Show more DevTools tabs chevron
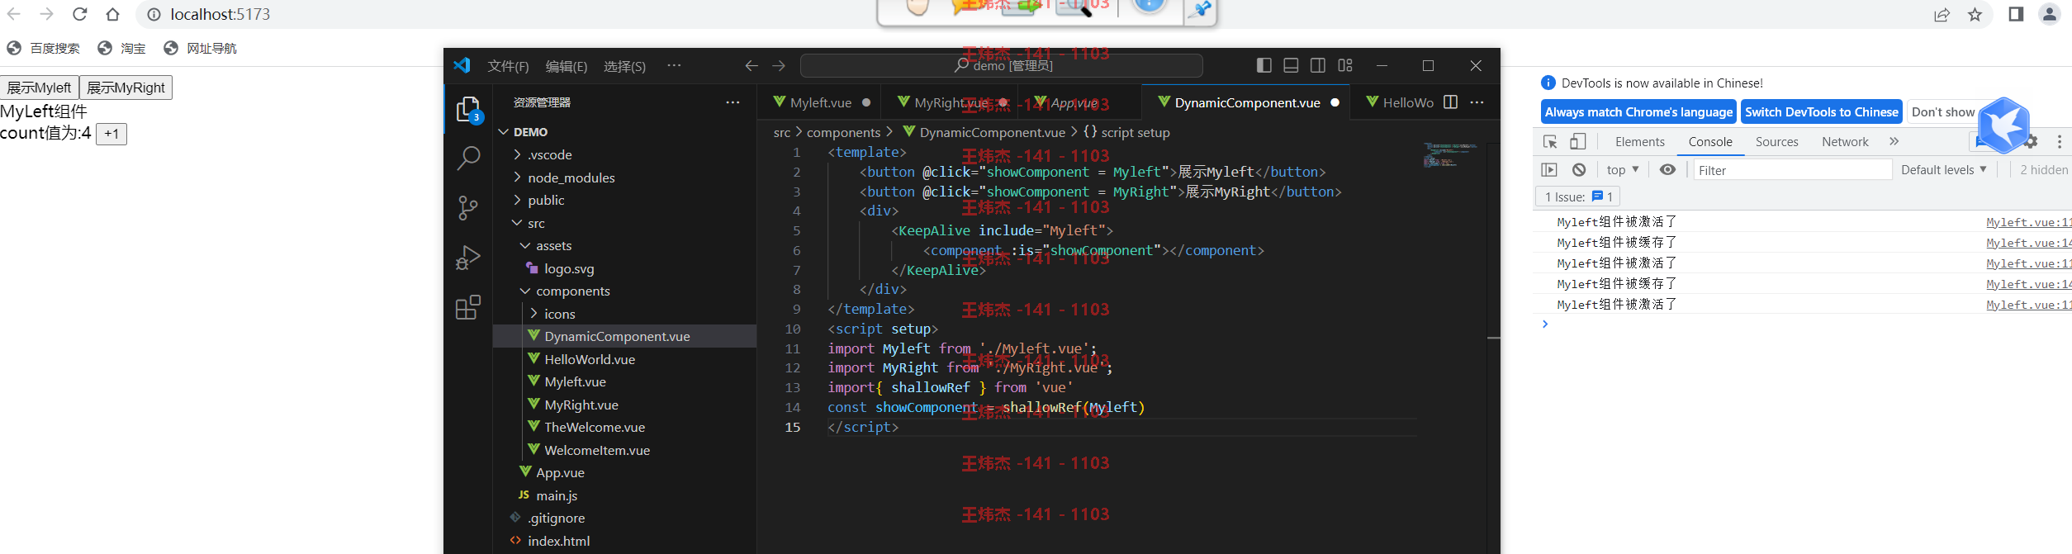The height and width of the screenshot is (554, 2072). [x=1894, y=141]
